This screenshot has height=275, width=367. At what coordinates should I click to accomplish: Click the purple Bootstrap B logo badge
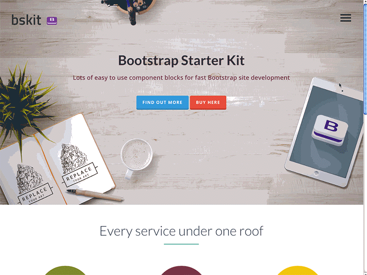(52, 21)
